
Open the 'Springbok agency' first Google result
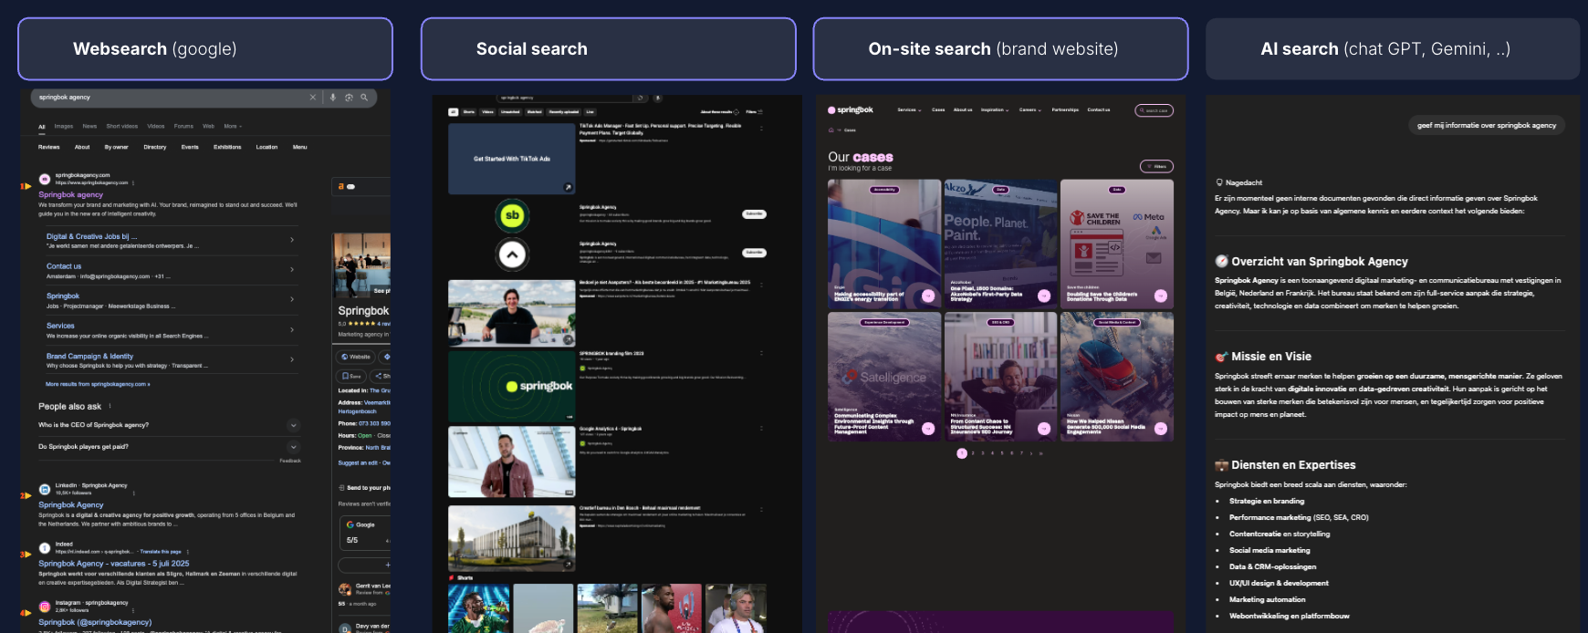click(x=70, y=195)
